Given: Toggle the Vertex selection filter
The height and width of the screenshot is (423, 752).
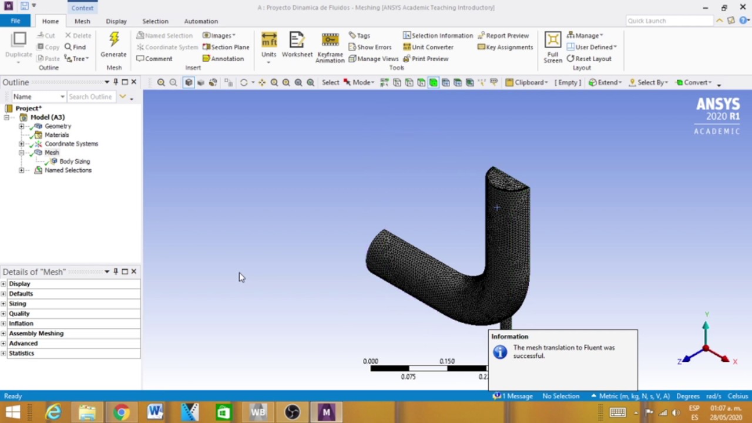Looking at the screenshot, I should tap(397, 82).
